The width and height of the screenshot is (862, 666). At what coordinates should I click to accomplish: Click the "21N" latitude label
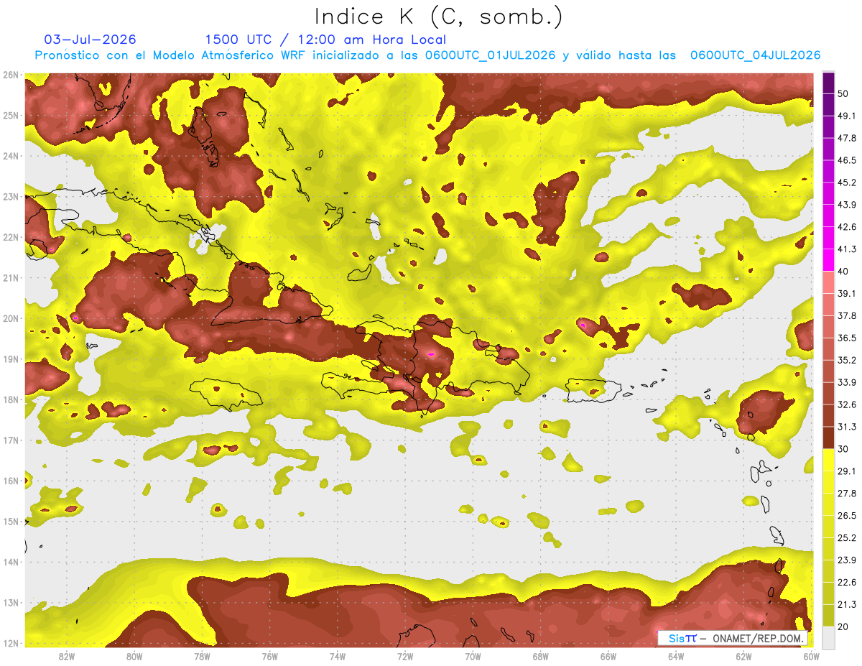[10, 277]
